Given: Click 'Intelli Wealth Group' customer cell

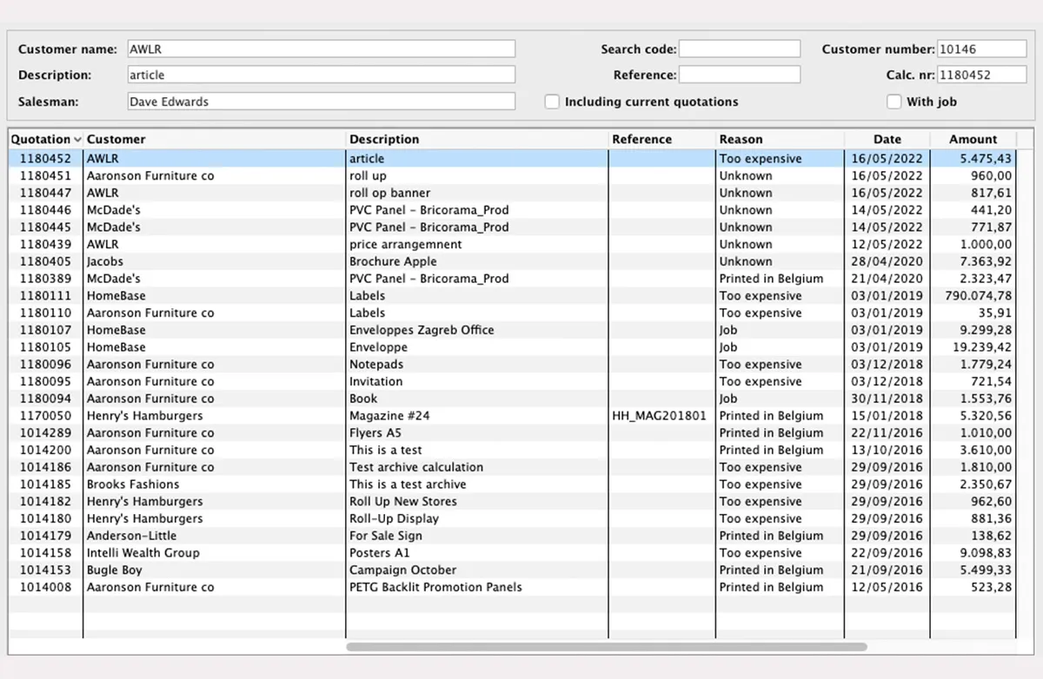Looking at the screenshot, I should pyautogui.click(x=215, y=553).
